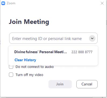Click empty space in the title bar
Screen dimensions: 107x98
pos(57,3)
